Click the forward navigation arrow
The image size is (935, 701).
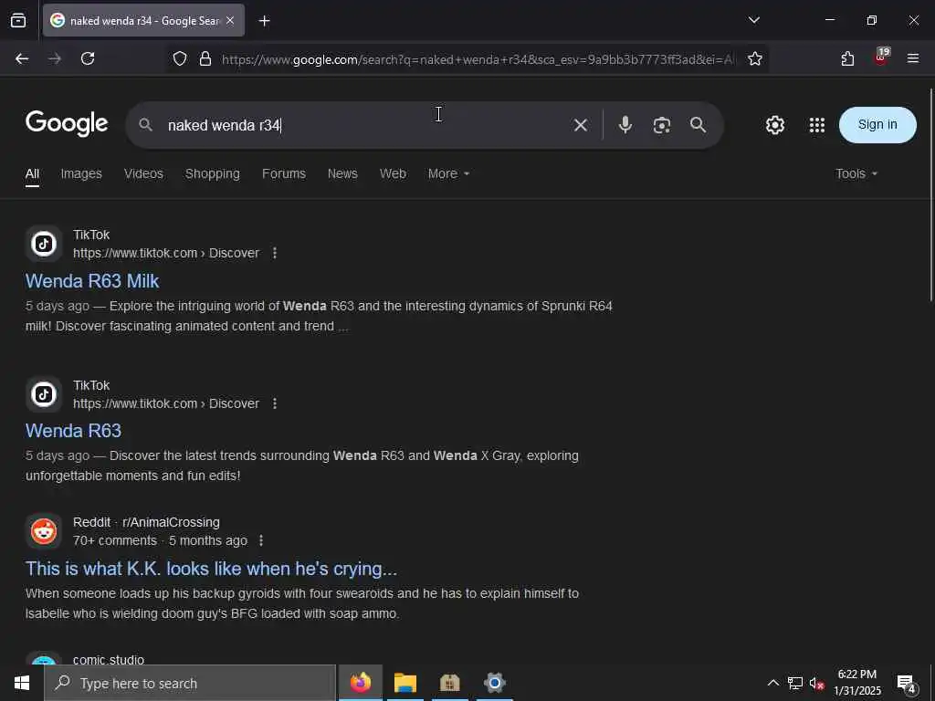tap(55, 58)
